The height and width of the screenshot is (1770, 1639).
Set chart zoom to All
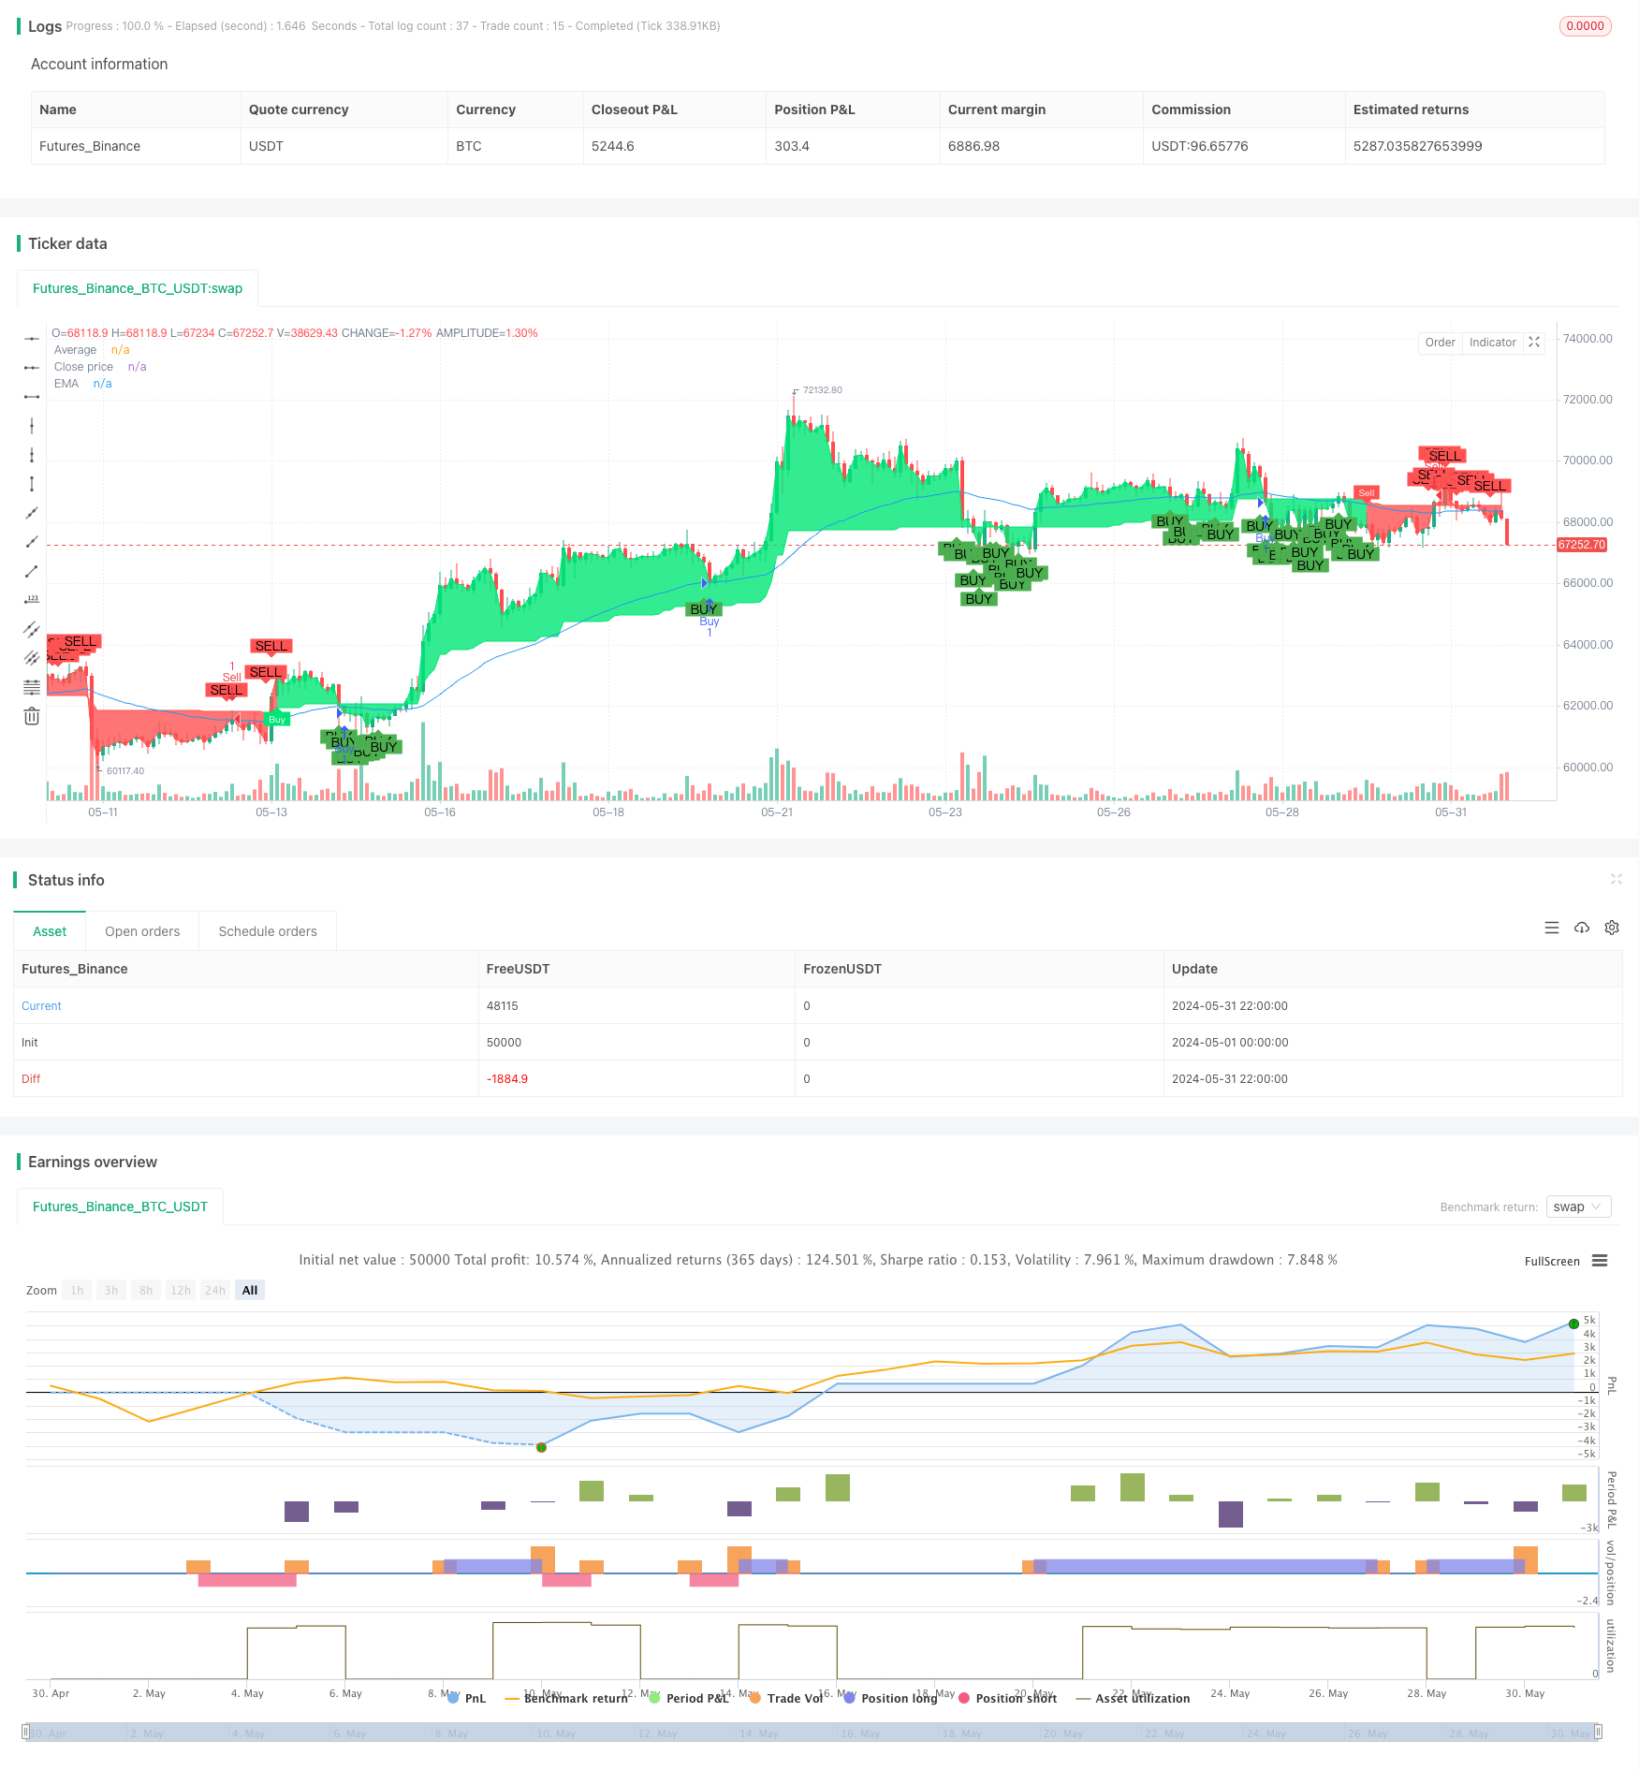pyautogui.click(x=250, y=1290)
